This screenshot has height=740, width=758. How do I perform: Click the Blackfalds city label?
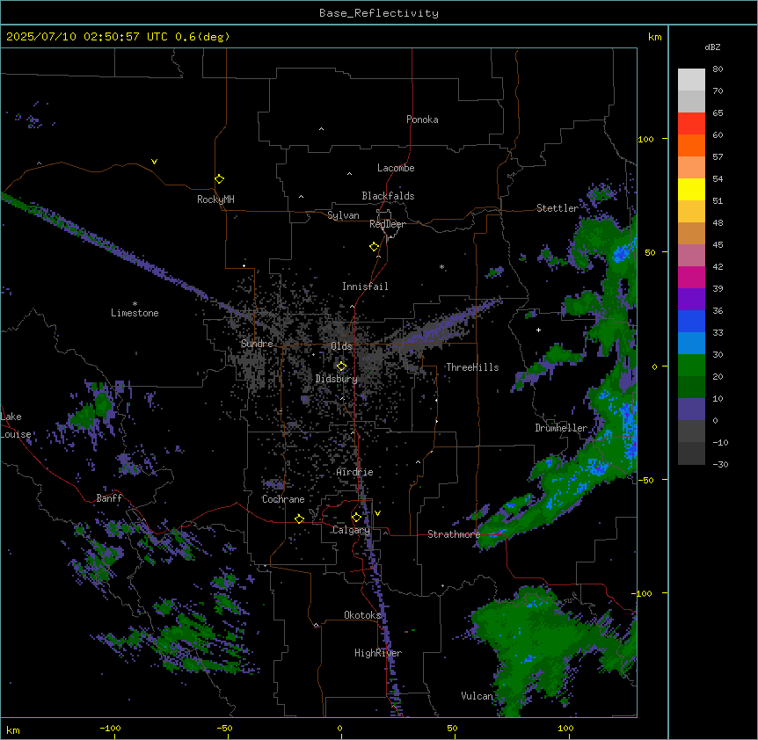[x=388, y=196]
